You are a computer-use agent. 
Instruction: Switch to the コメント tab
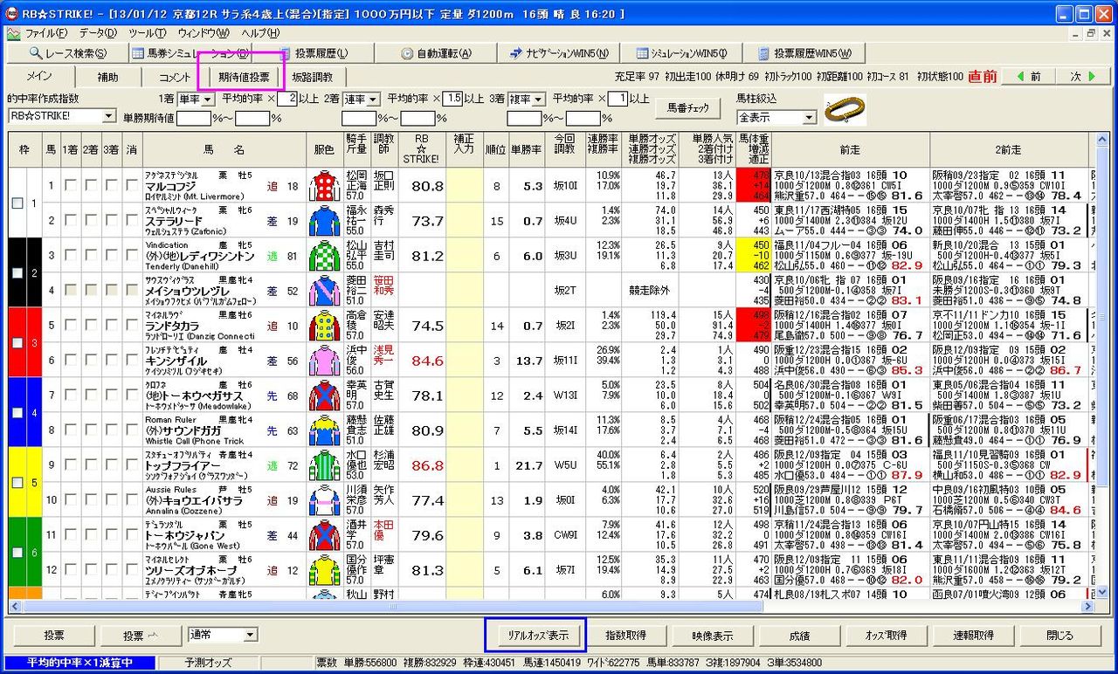[175, 77]
